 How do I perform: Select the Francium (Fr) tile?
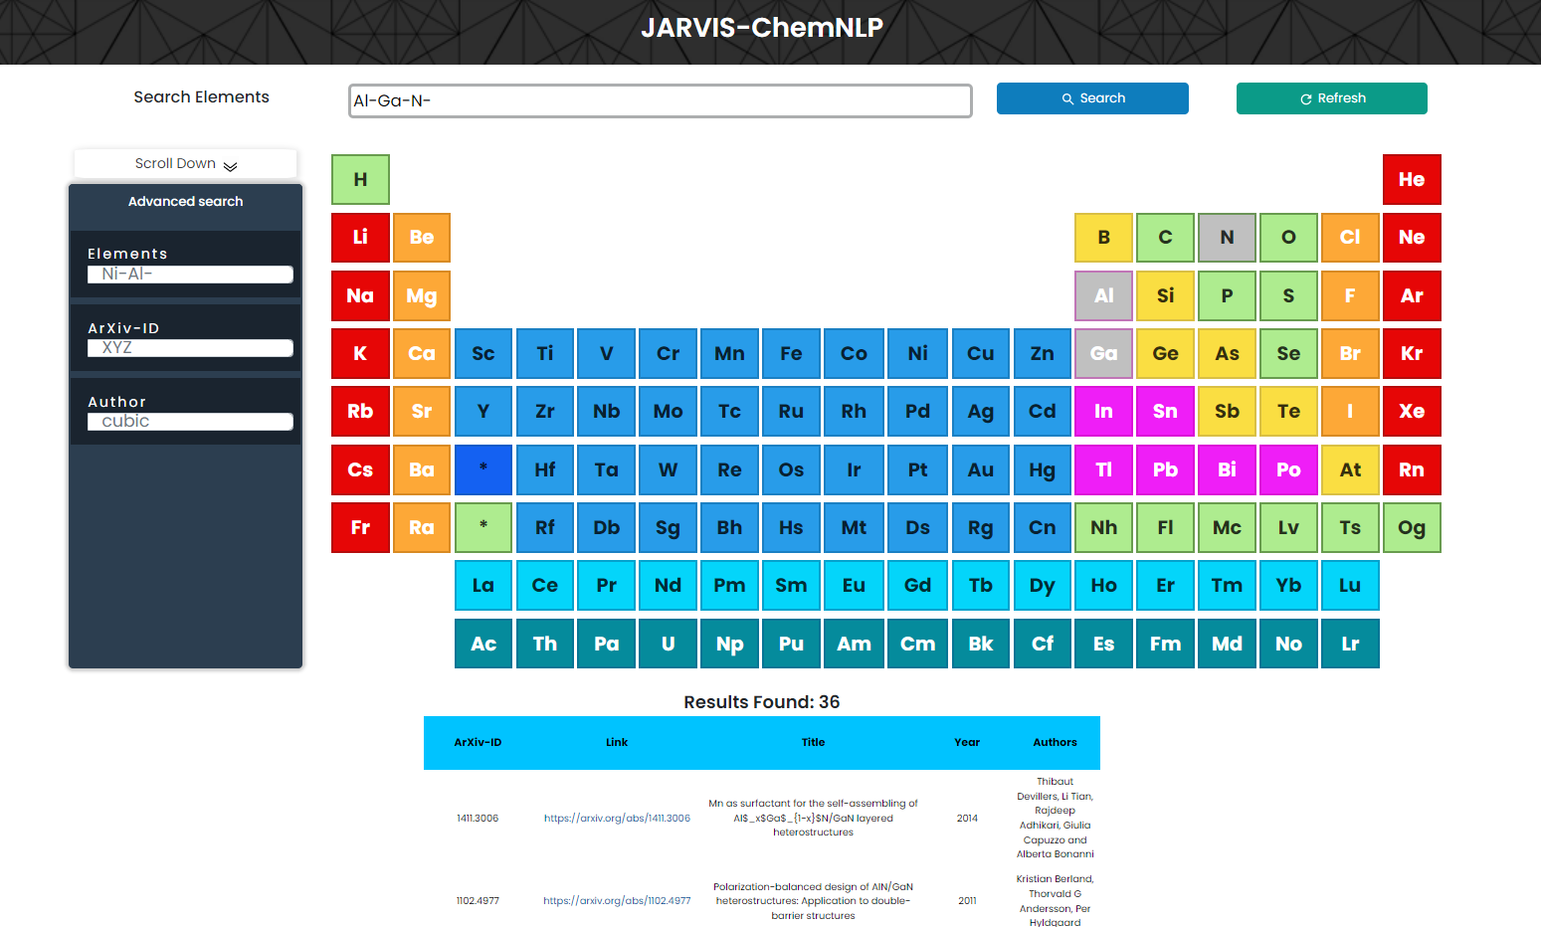pyautogui.click(x=360, y=527)
